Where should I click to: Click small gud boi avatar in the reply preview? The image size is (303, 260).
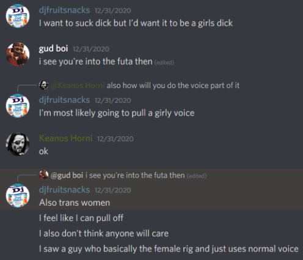click(x=43, y=175)
